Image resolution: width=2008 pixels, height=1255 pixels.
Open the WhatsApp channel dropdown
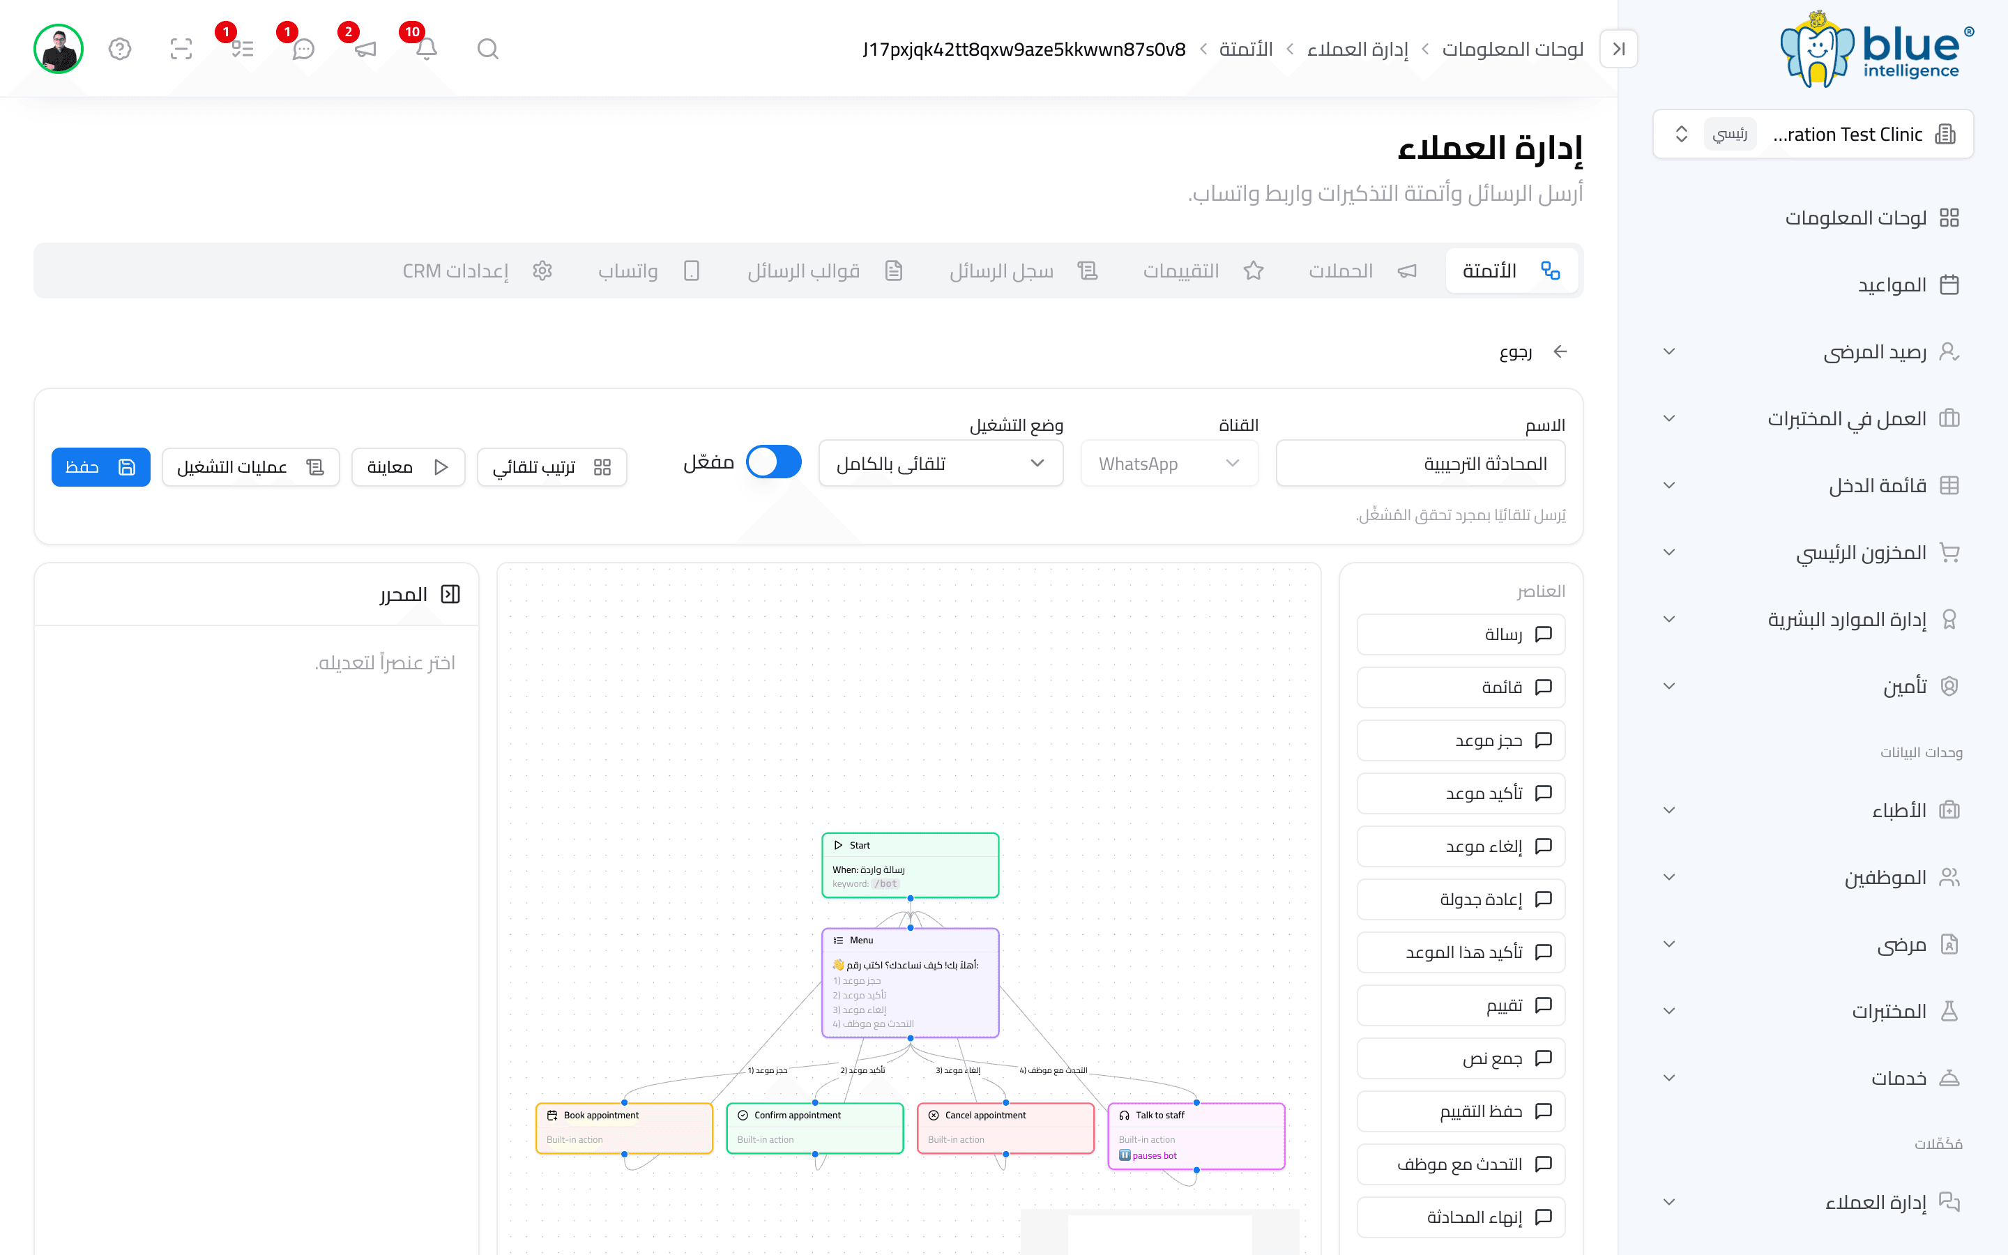pos(1169,463)
